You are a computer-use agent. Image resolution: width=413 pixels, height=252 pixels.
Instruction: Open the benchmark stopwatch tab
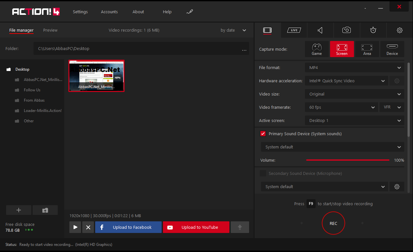[x=373, y=30]
